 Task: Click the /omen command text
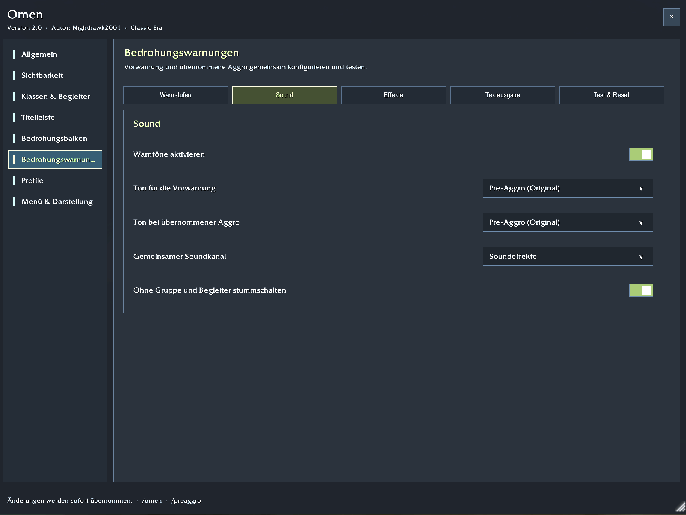tap(152, 501)
